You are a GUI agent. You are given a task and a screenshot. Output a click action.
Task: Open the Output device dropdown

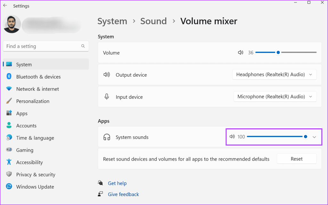tap(274, 75)
